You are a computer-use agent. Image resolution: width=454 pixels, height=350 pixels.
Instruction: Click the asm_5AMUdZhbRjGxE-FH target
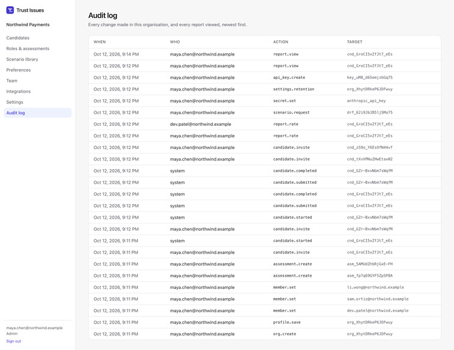370,264
